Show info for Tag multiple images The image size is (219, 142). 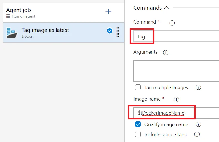point(198,87)
